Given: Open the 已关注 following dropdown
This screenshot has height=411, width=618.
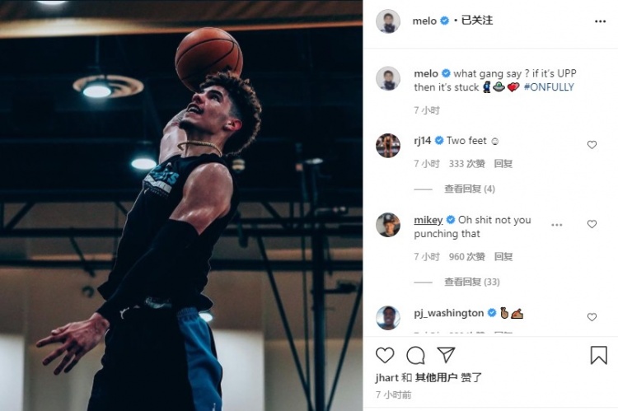Looking at the screenshot, I should click(x=477, y=21).
